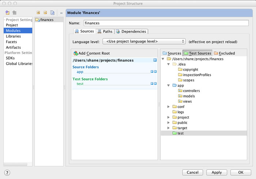Open the help question mark button
256x179 pixels.
click(x=7, y=172)
